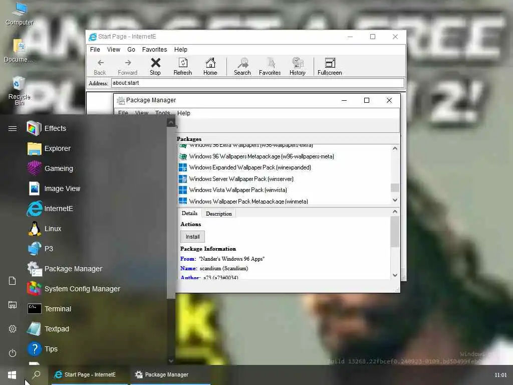
Task: Click the Forward button in InternetE
Action: [128, 67]
